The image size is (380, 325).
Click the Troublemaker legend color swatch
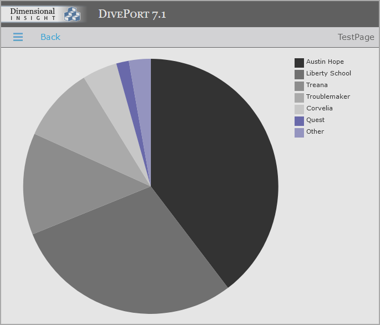[299, 98]
